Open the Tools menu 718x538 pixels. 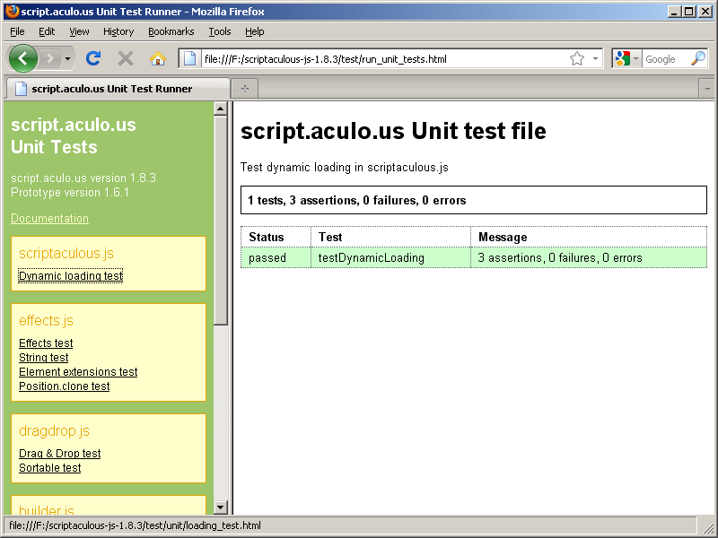220,31
